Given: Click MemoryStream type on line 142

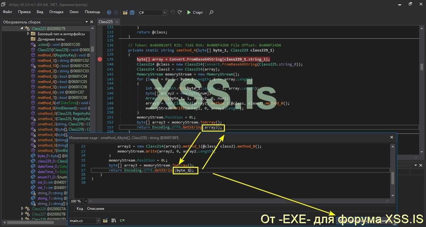Looking at the screenshot, I should pyautogui.click(x=150, y=74).
